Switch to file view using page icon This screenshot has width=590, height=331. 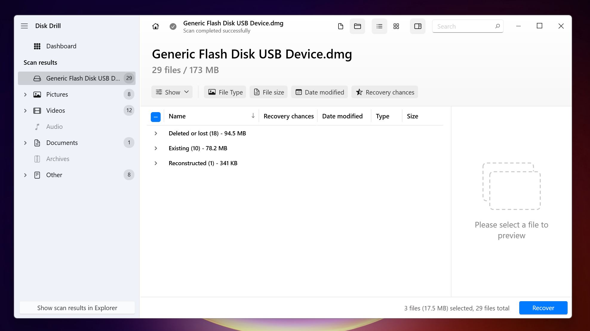(340, 26)
